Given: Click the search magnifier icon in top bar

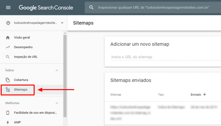Looking at the screenshot, I should click(x=91, y=8).
